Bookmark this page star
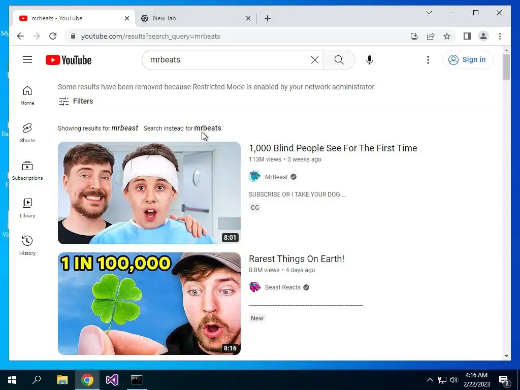The height and width of the screenshot is (390, 520). (447, 36)
